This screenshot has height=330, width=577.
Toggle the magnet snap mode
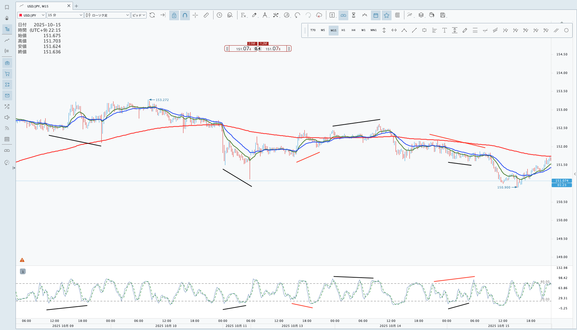click(x=185, y=15)
